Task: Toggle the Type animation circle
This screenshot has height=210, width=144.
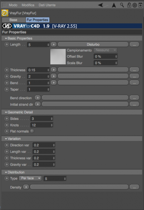Action: click(x=7, y=178)
